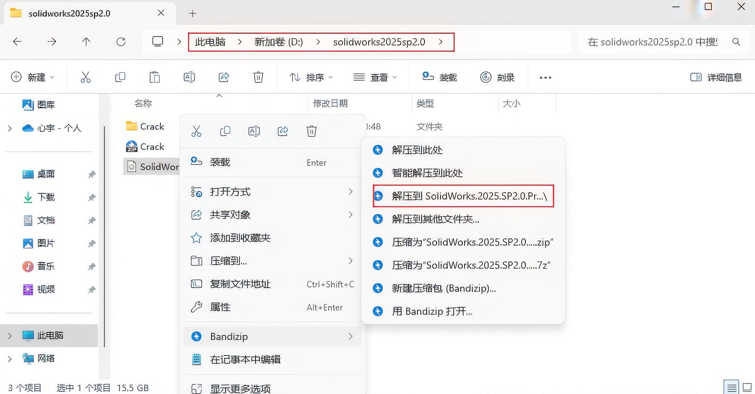755x394 pixels.
Task: Click chevron after 新加卷 (D:) in the address bar
Action: (x=318, y=42)
